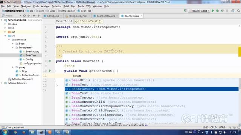This screenshot has height=135, width=241.
Task: Expand the bean package
Action: click(x=13, y=43)
